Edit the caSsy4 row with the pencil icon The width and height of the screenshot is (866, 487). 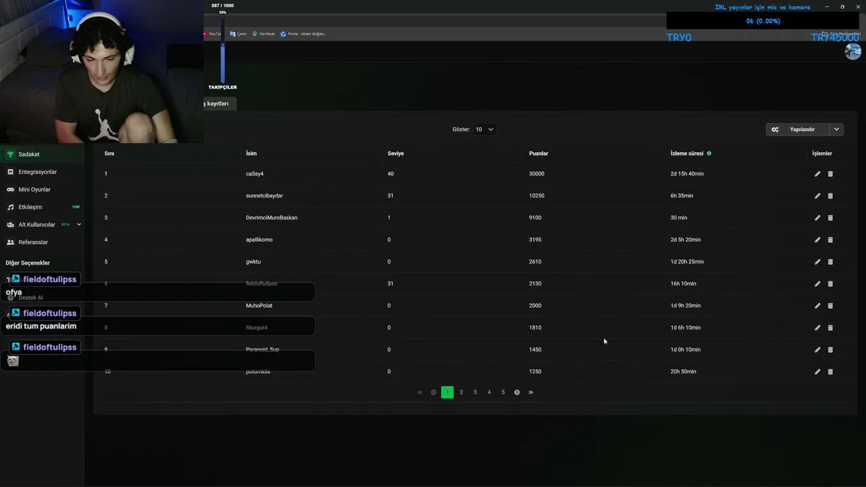click(817, 174)
